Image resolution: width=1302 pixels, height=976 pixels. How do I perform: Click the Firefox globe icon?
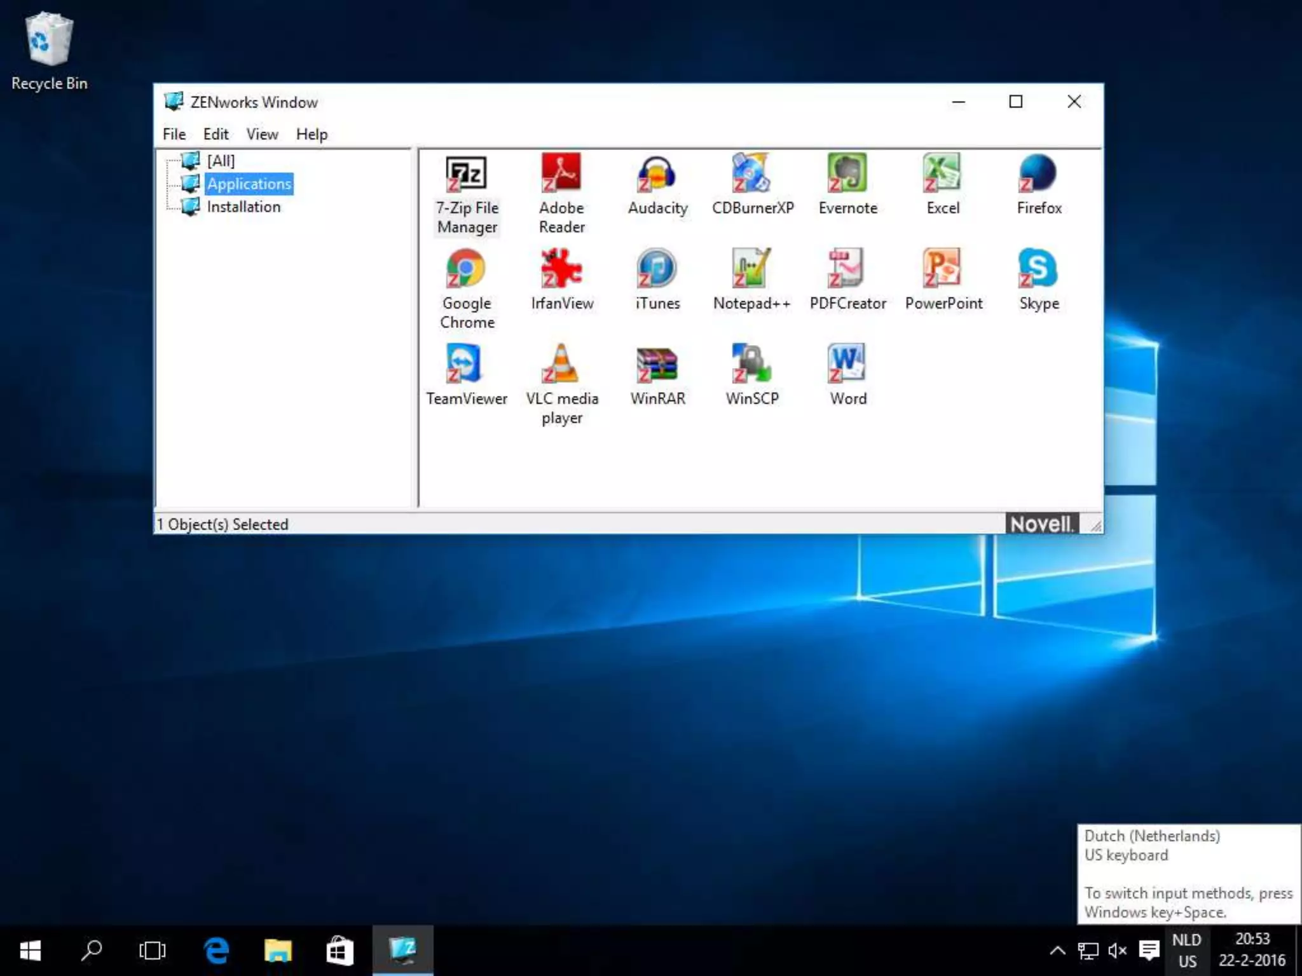coord(1038,173)
